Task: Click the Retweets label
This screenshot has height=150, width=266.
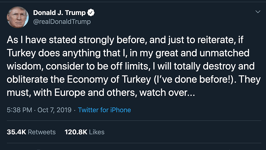Action: (42, 132)
